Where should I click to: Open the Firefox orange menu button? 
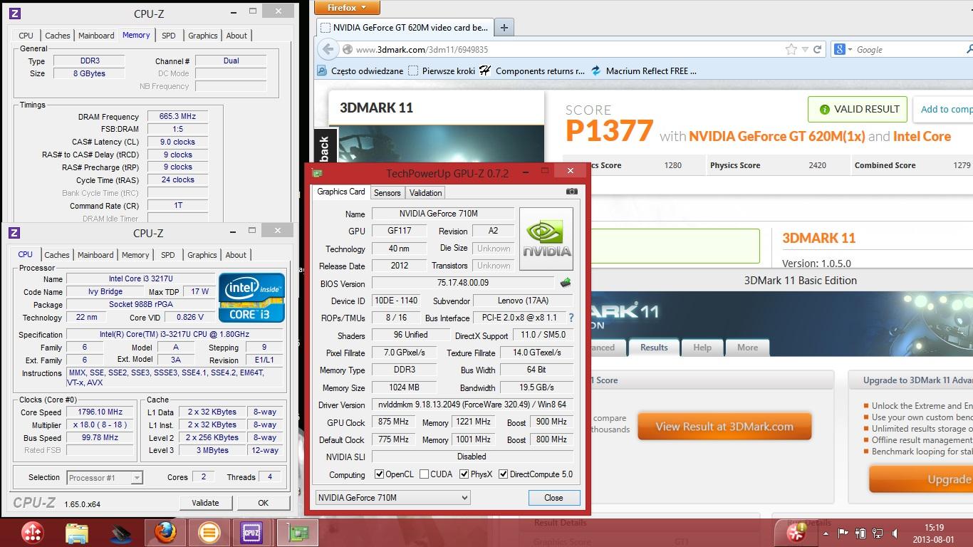[346, 7]
